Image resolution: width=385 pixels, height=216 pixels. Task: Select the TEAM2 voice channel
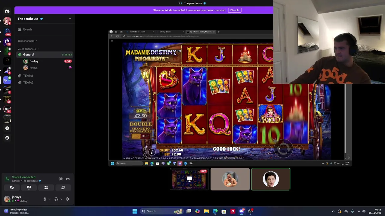45,82
